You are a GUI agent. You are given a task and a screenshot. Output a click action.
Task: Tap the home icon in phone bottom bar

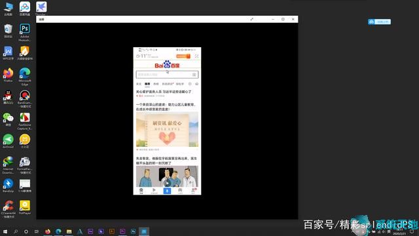tap(141, 191)
